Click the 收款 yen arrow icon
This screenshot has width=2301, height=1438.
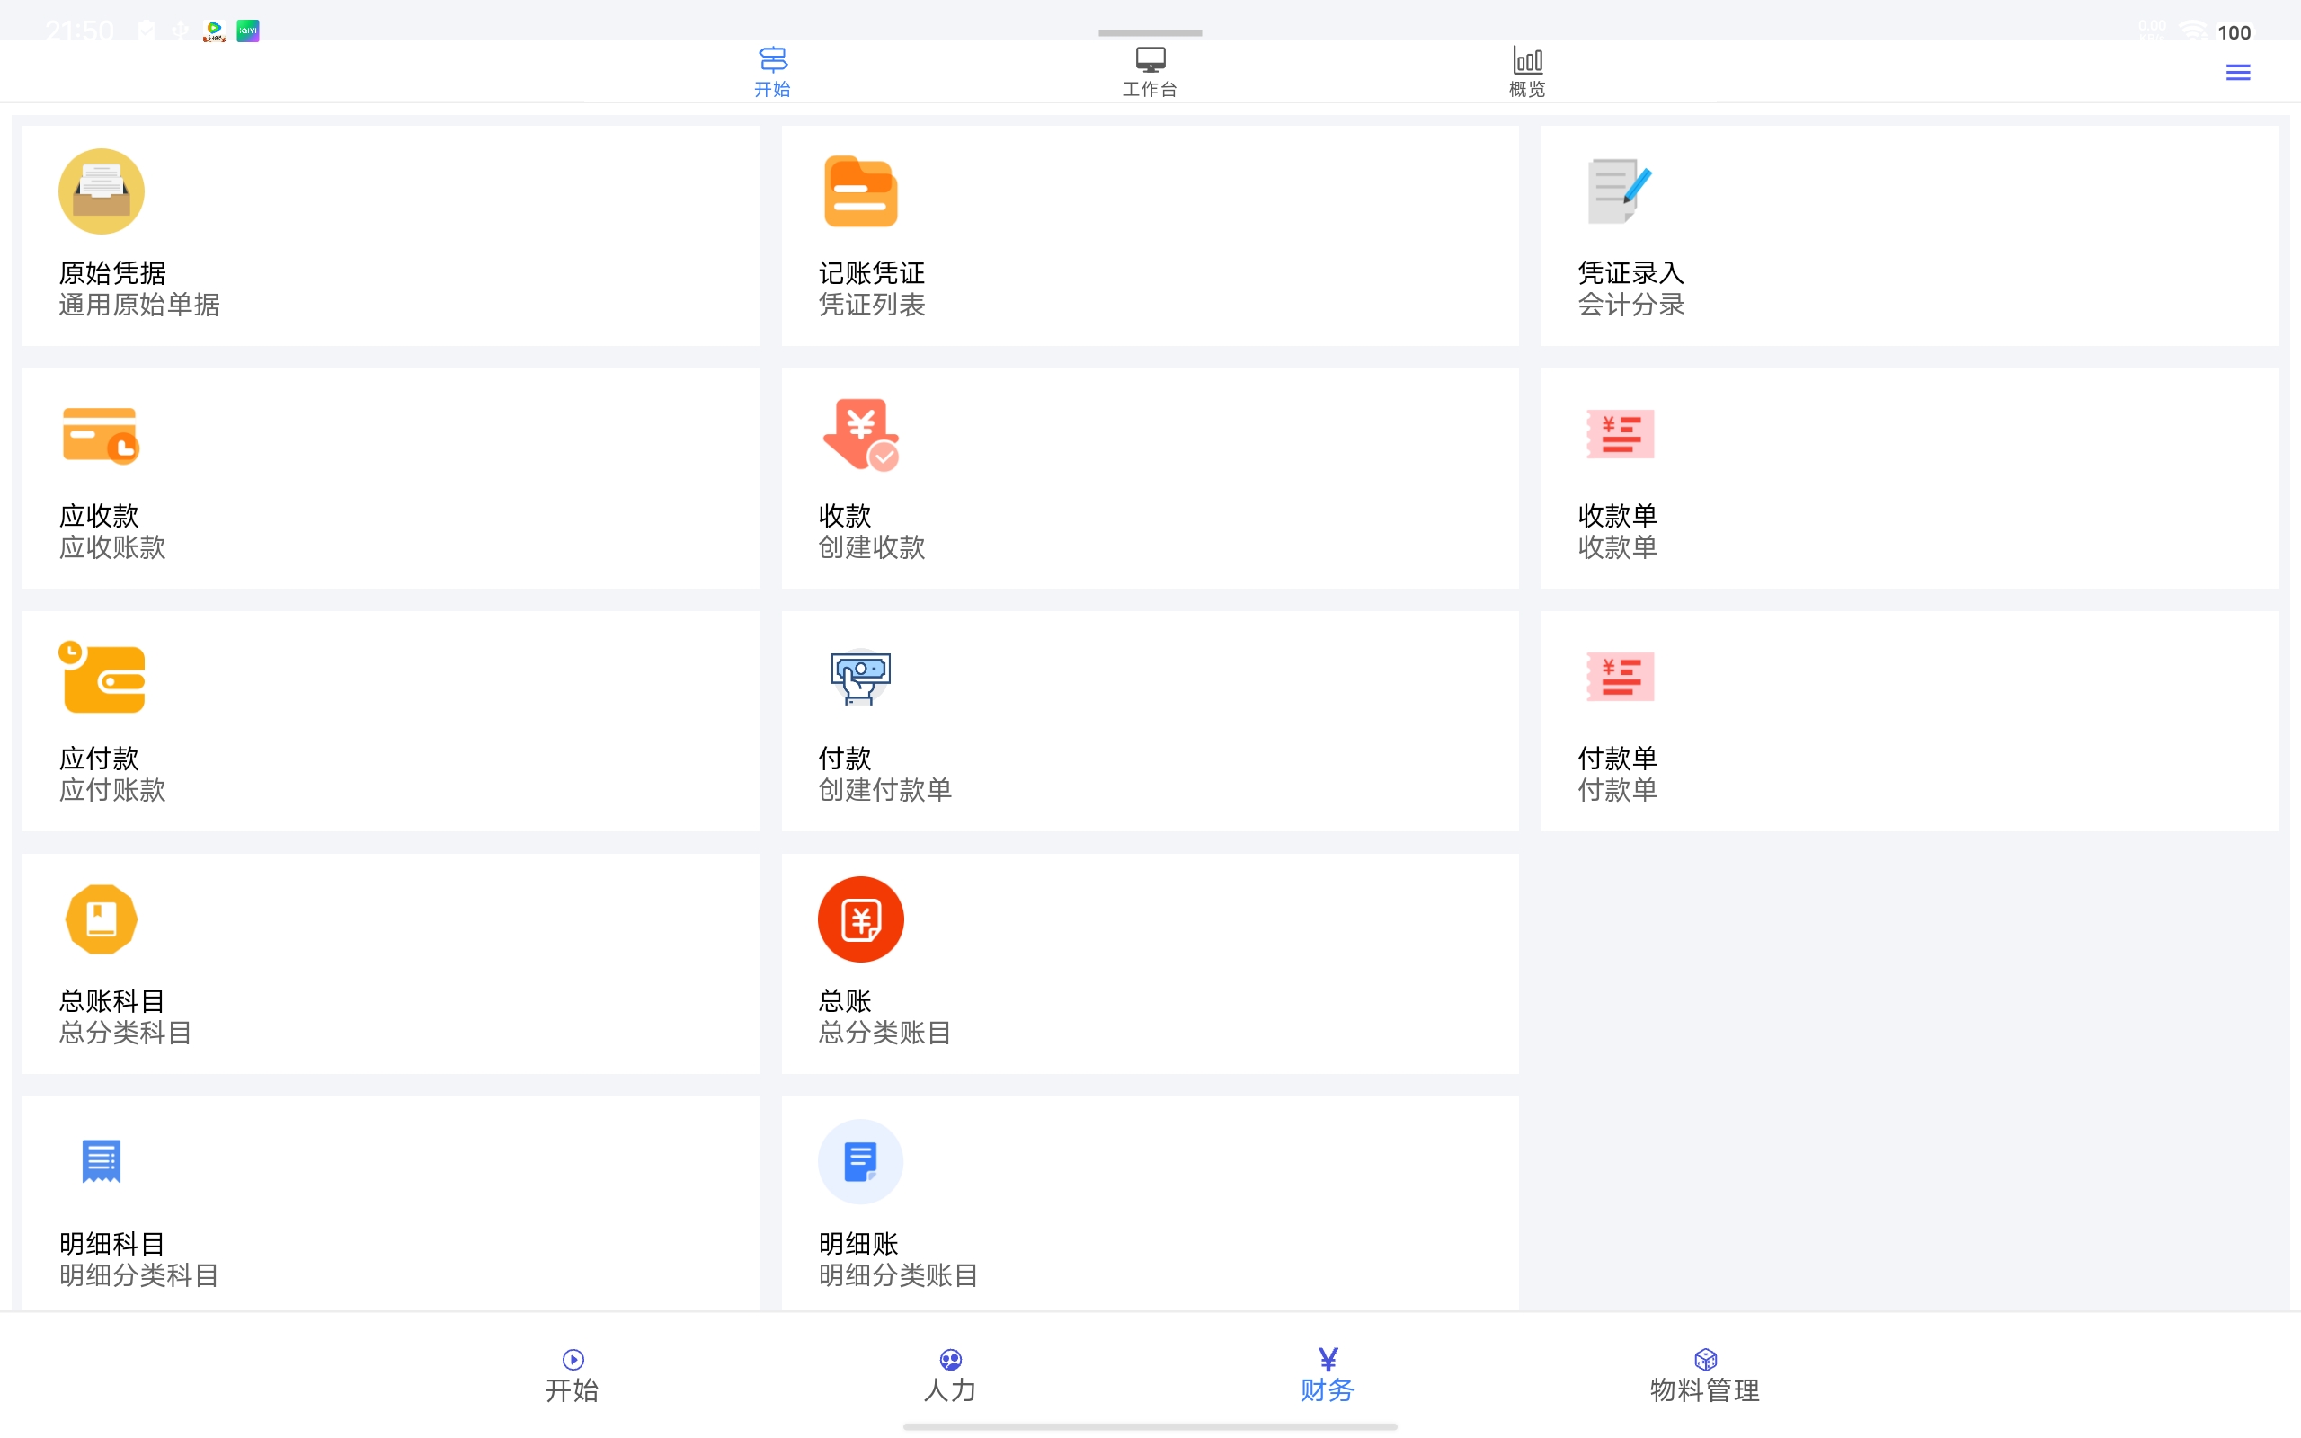click(x=859, y=435)
